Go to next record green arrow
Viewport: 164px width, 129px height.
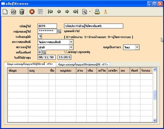pyautogui.click(x=67, y=11)
